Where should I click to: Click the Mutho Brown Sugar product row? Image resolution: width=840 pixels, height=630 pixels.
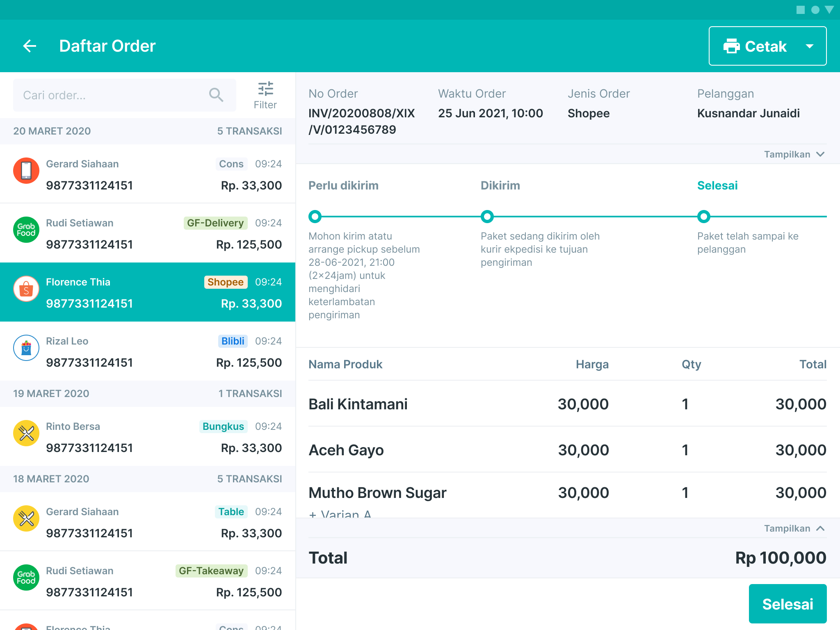[x=568, y=495]
